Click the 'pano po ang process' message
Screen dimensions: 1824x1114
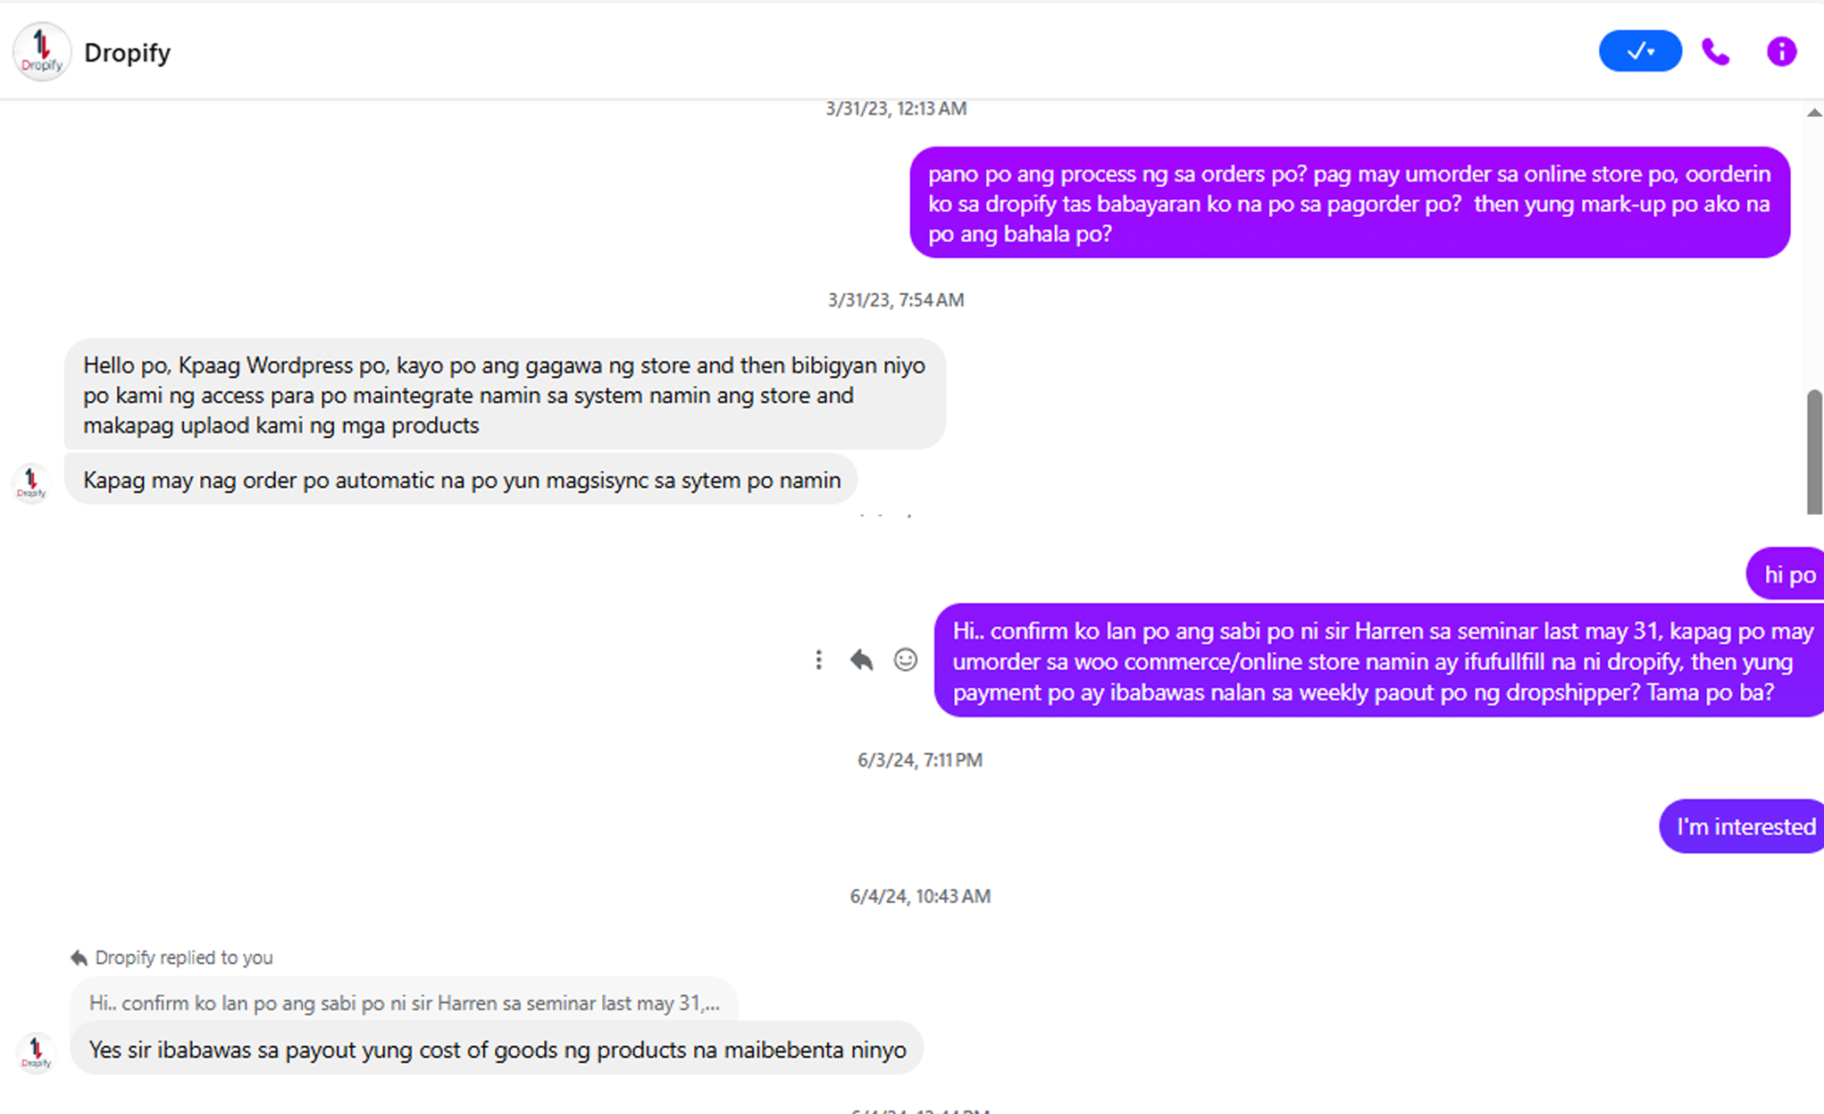click(x=1349, y=204)
